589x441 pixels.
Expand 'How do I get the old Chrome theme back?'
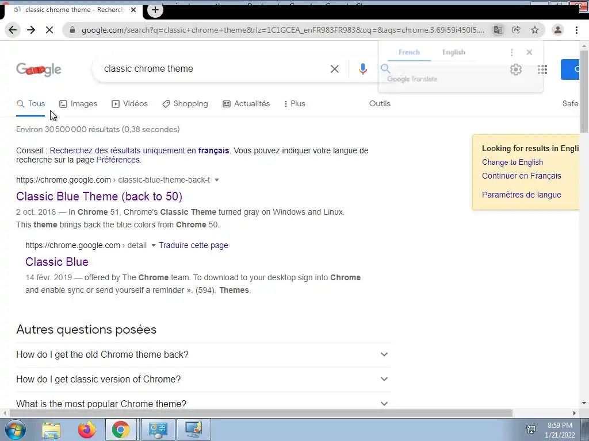click(203, 355)
